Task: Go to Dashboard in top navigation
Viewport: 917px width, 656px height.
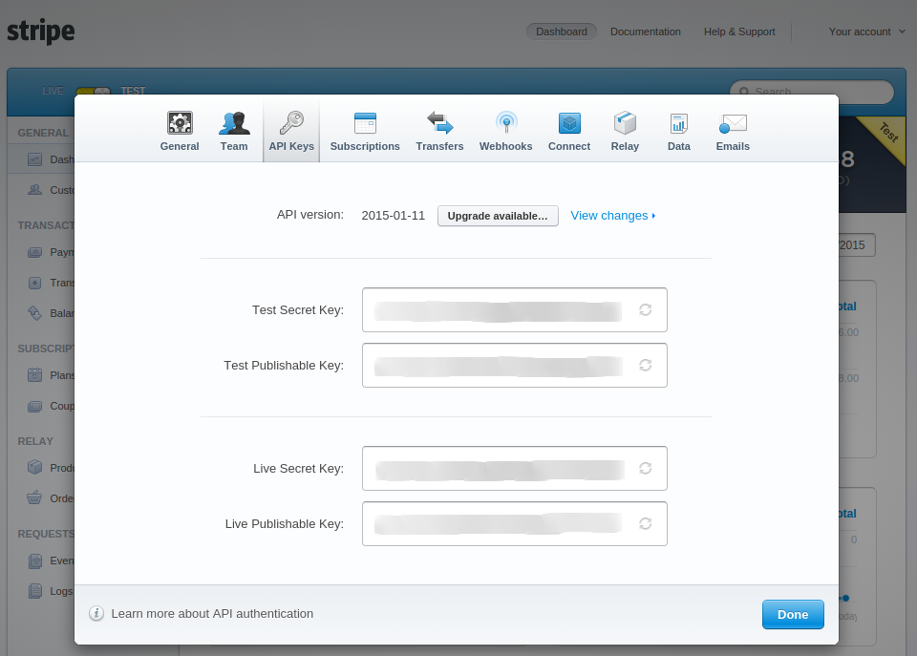Action: (562, 32)
